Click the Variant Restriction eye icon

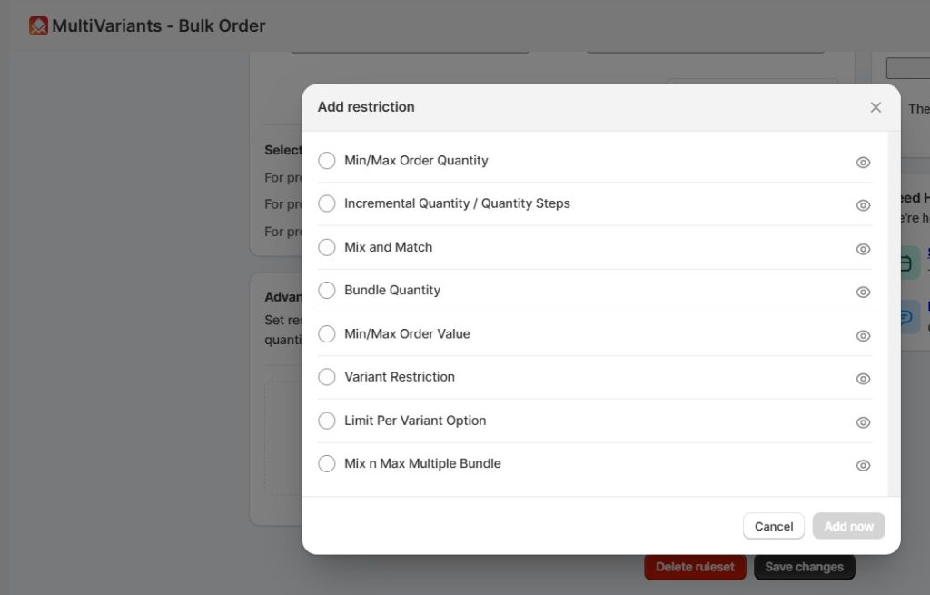(x=863, y=379)
